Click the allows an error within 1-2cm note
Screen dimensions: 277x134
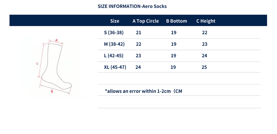pyautogui.click(x=143, y=91)
